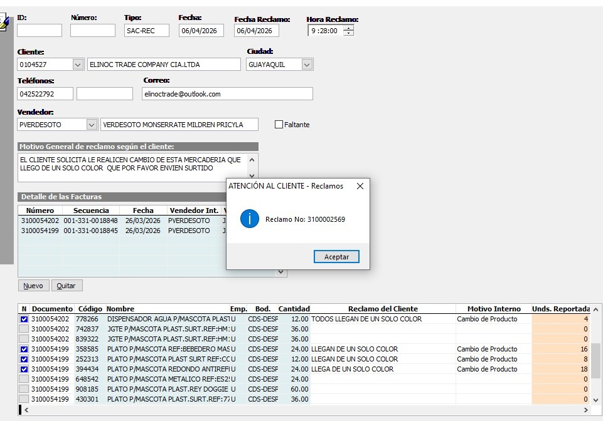Screen dimensions: 603x421
Task: Select the Motivo Interno column header
Action: pos(494,309)
